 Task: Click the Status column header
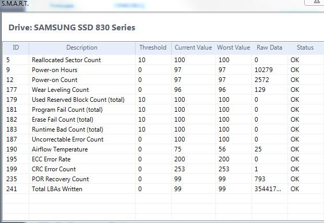tap(305, 48)
